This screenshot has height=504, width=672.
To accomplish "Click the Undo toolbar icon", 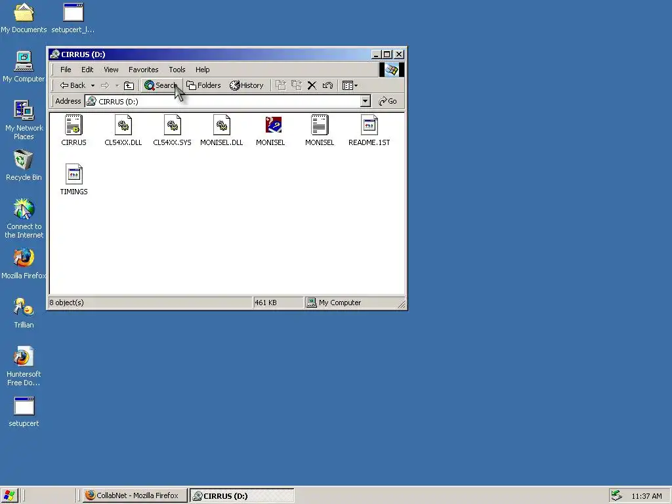I will (327, 85).
